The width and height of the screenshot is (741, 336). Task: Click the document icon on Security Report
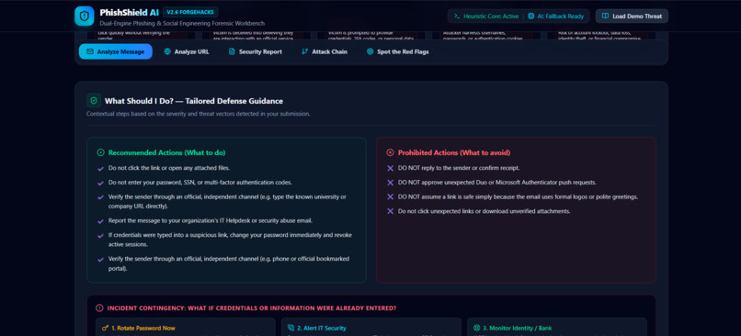click(232, 51)
